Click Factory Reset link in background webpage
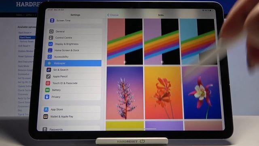Viewport: 259px width, 146px height. tap(27, 41)
